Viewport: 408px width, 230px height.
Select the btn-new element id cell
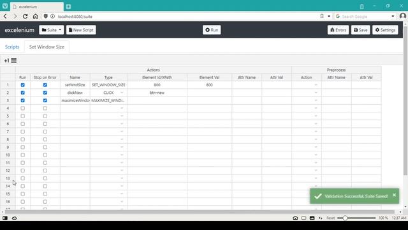click(x=157, y=93)
